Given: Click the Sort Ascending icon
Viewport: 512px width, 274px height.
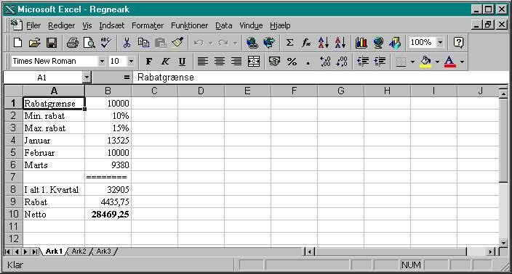Looking at the screenshot, I should pyautogui.click(x=323, y=43).
